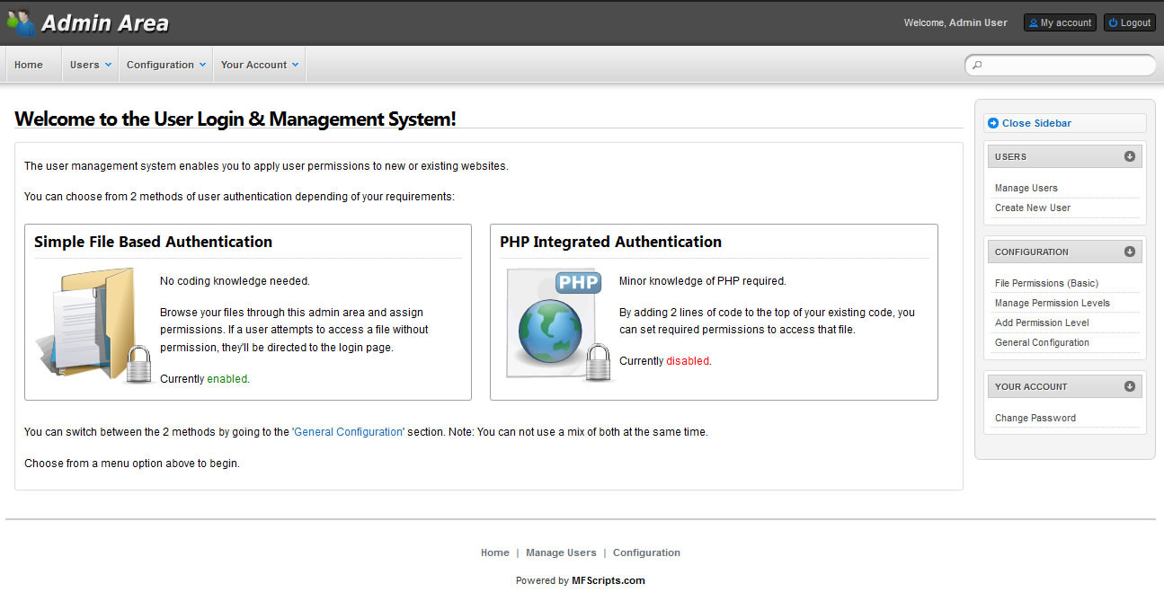The image size is (1164, 601).
Task: Click the PHP Integrated Authentication heading
Action: (610, 242)
